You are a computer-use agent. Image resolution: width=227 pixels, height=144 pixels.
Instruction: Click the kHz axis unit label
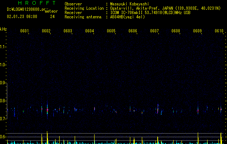click(3, 29)
